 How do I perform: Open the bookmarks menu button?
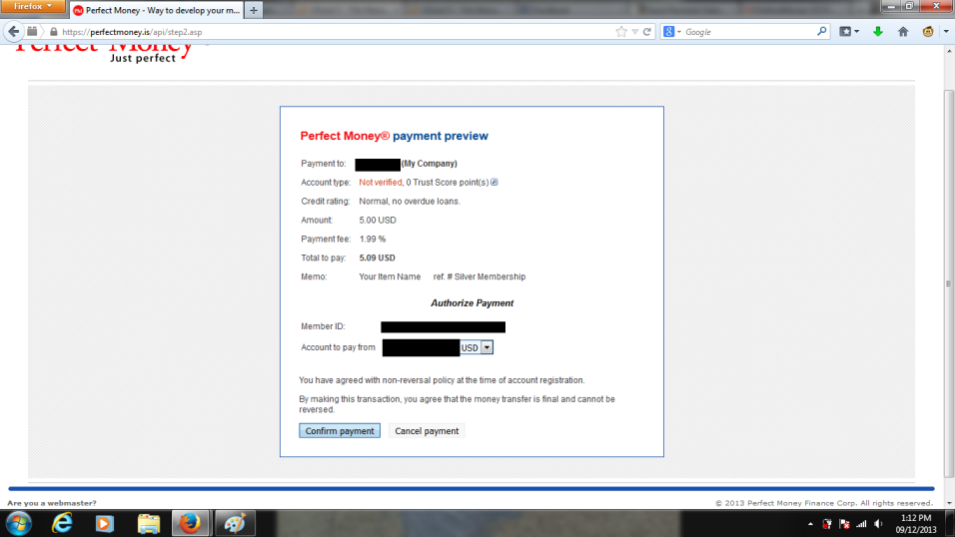[849, 32]
